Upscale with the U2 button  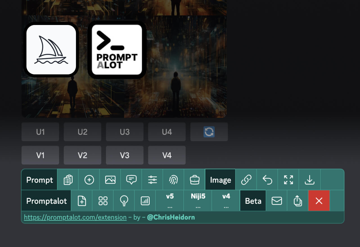pyautogui.click(x=82, y=132)
